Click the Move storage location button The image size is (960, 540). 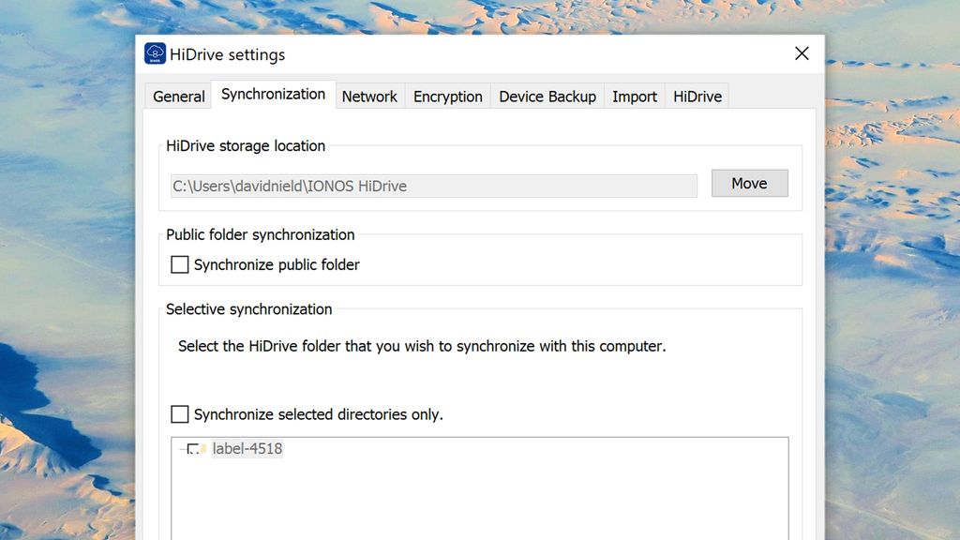click(x=749, y=184)
